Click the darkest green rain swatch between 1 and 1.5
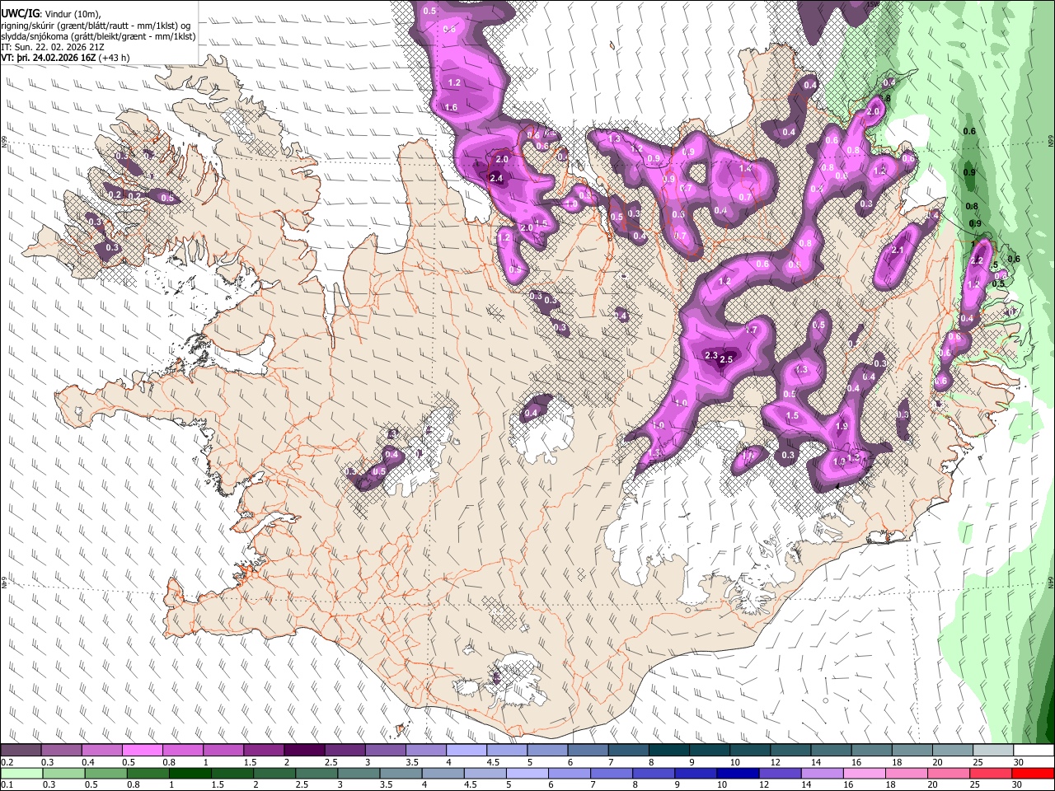 (191, 773)
